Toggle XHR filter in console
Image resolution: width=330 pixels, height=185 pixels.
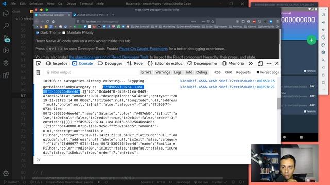click(228, 72)
